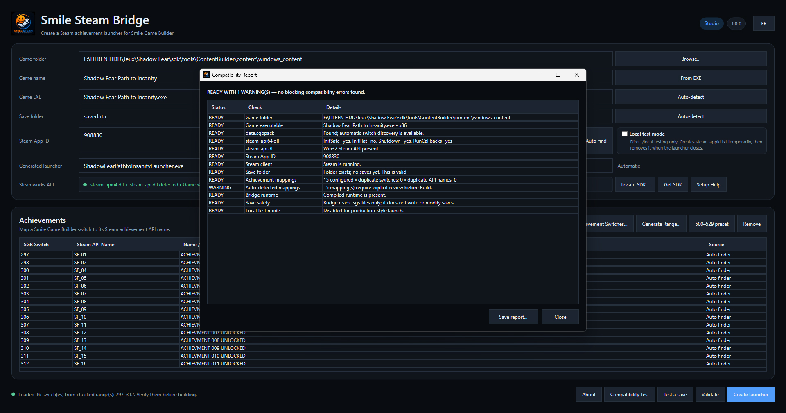Click Remove in Achievements panel

coord(752,224)
